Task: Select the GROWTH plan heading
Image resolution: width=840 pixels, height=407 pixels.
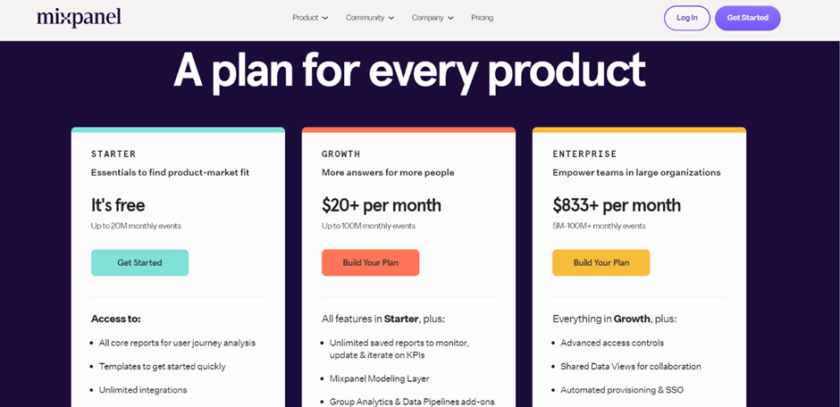Action: pyautogui.click(x=340, y=154)
